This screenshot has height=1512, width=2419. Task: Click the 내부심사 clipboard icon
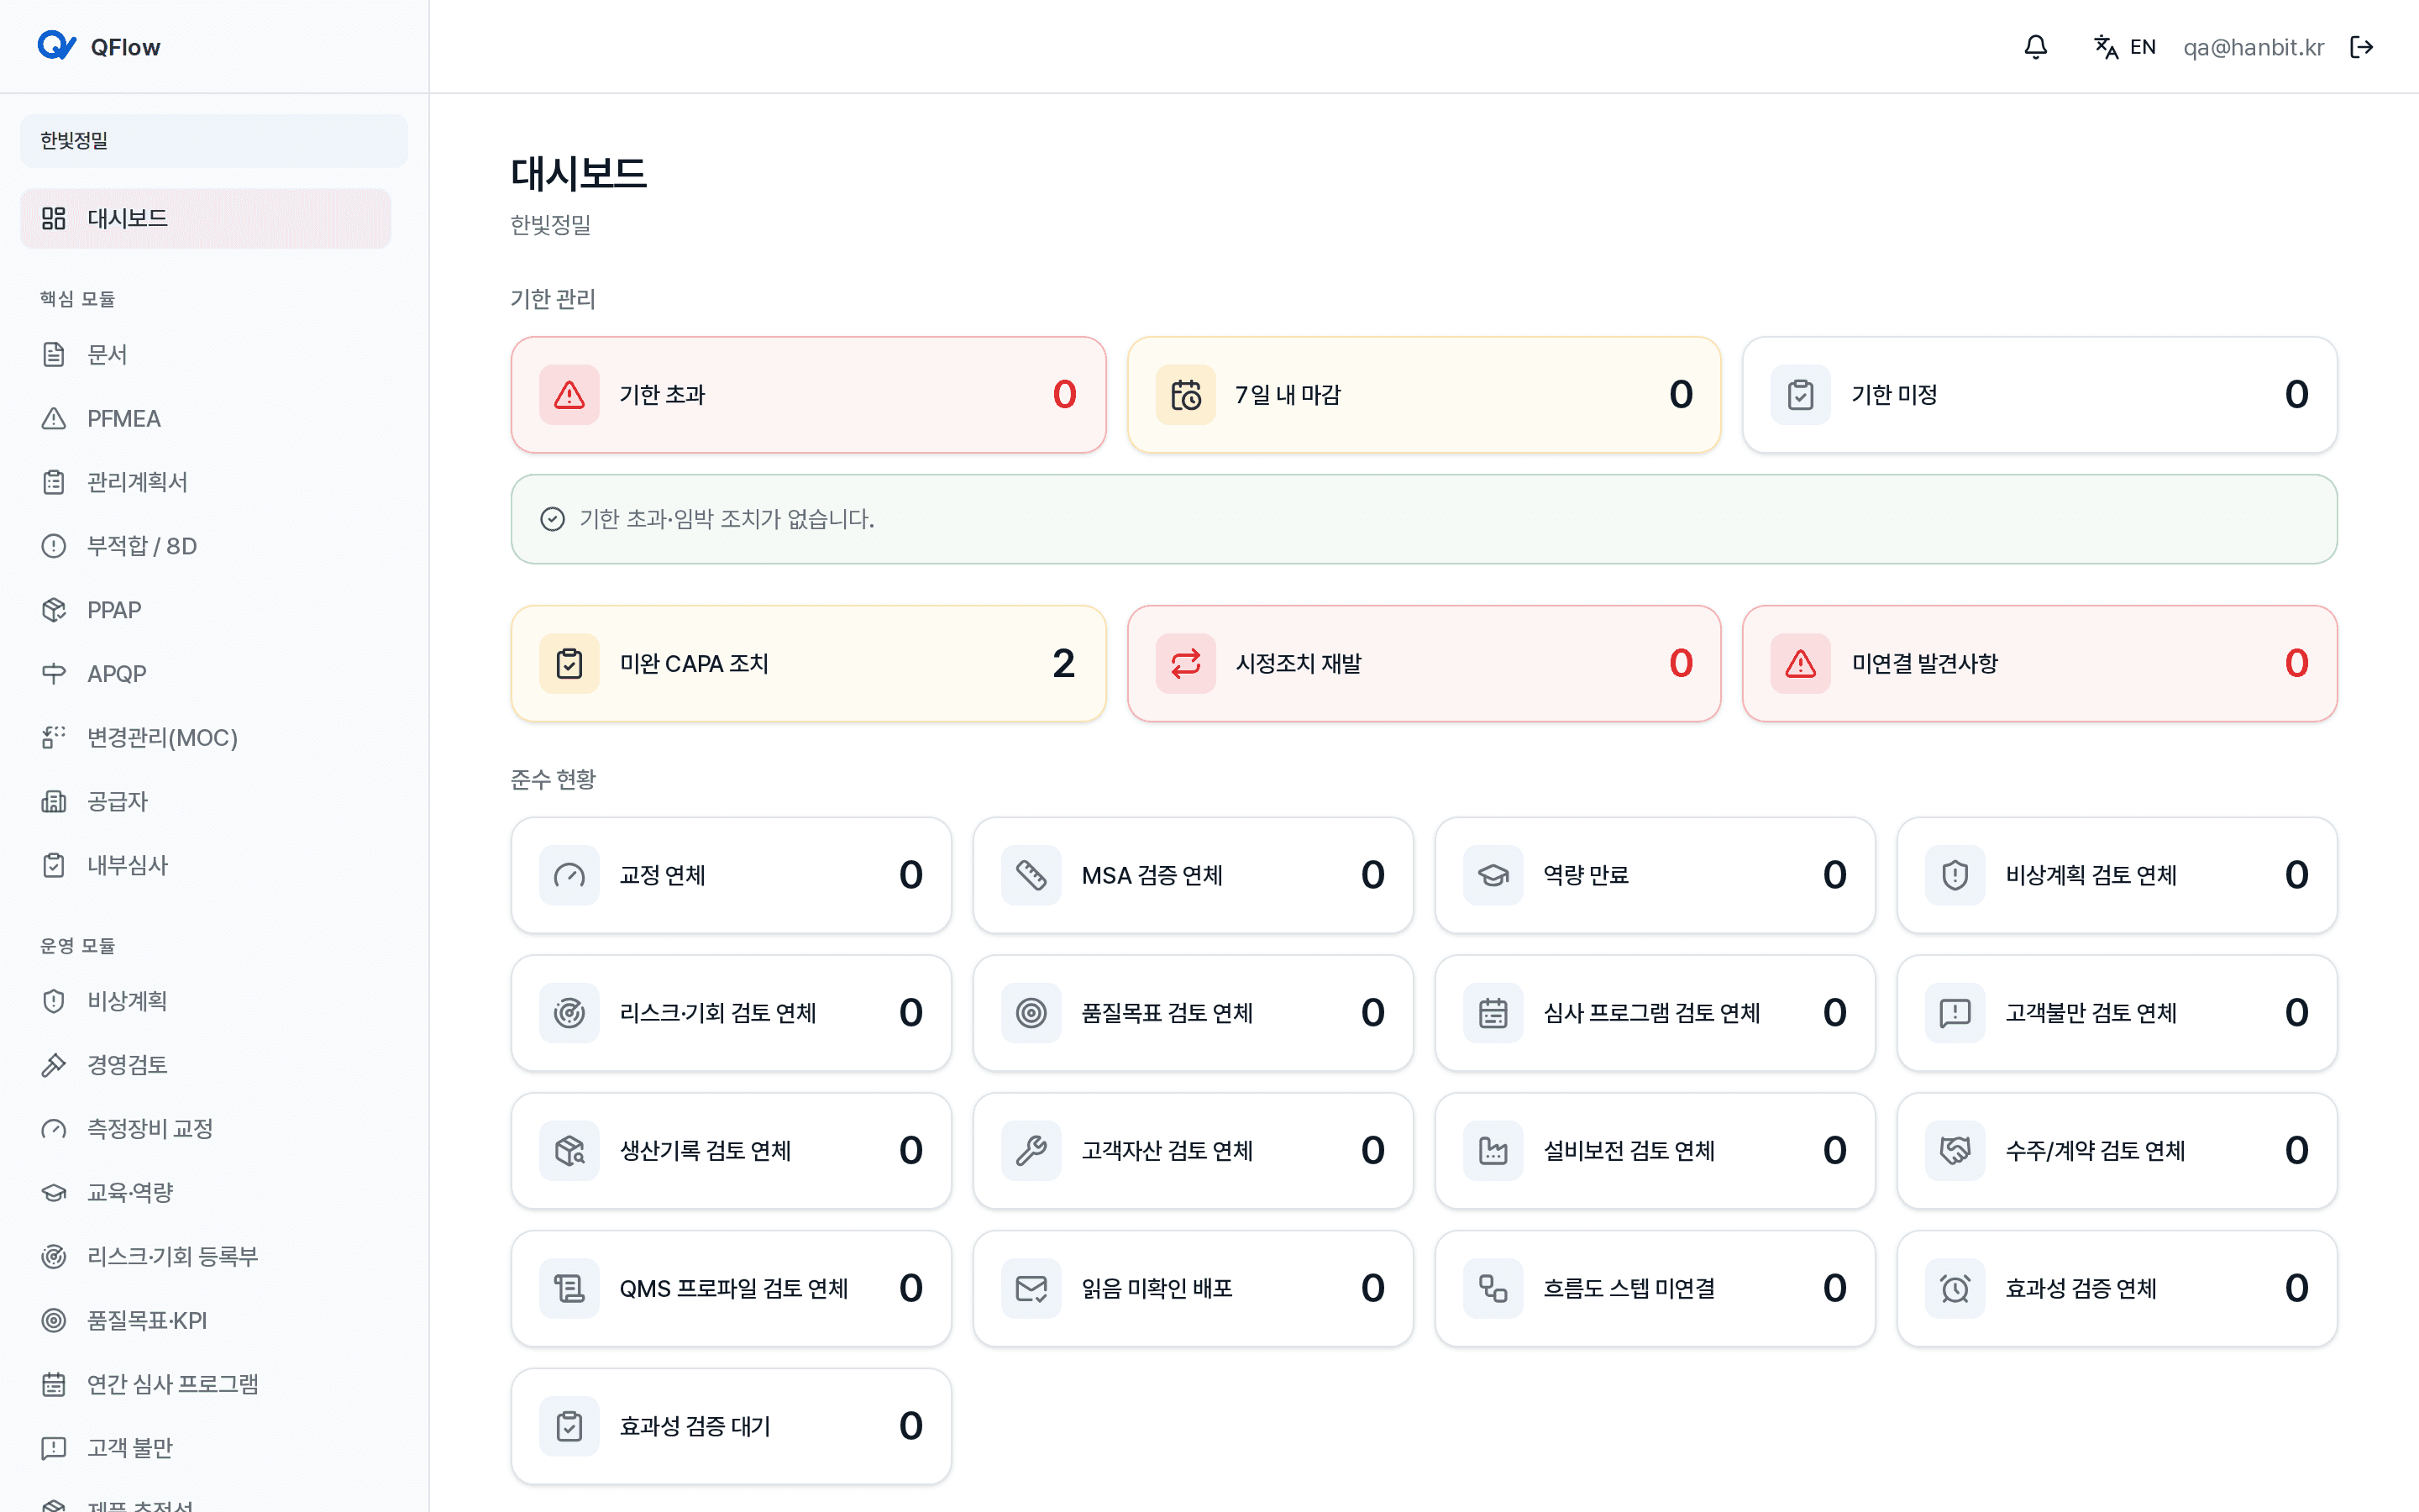(54, 865)
